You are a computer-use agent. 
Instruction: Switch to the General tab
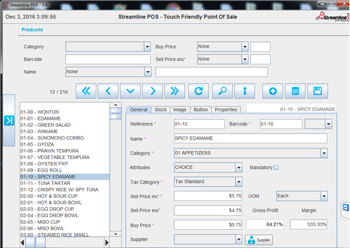(139, 109)
